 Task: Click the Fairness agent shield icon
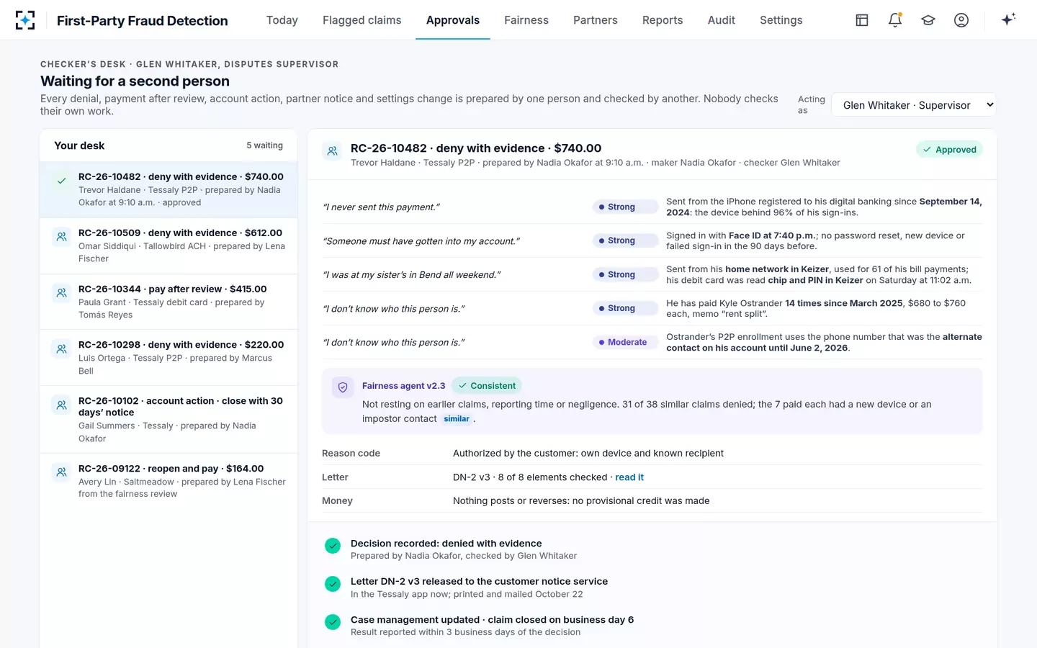coord(343,387)
